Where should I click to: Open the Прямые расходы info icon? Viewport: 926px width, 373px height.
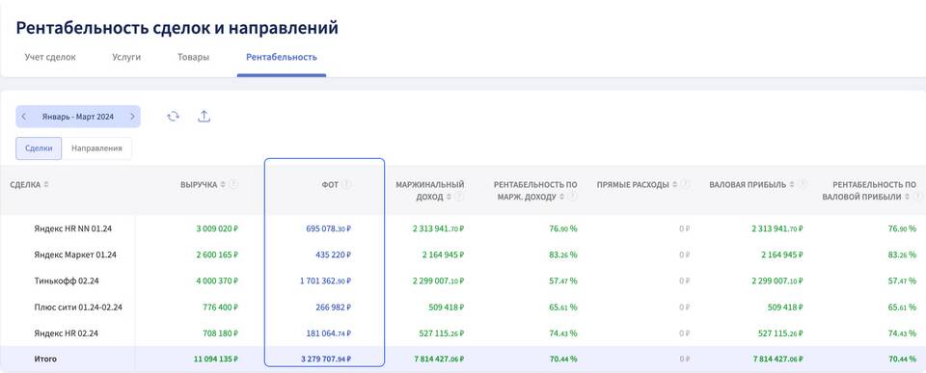click(x=685, y=185)
